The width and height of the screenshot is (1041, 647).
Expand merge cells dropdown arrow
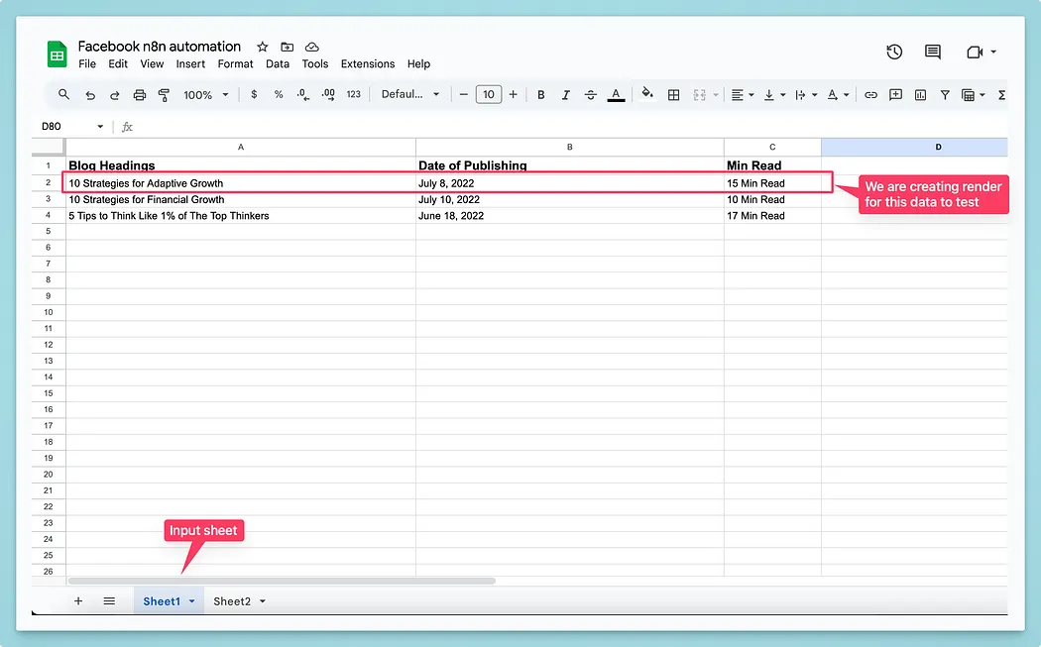click(716, 95)
